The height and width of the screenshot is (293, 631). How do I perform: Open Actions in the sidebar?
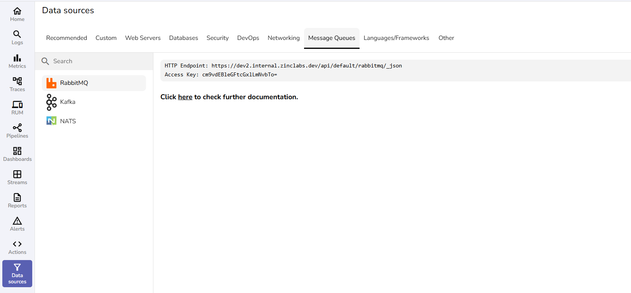point(17,247)
